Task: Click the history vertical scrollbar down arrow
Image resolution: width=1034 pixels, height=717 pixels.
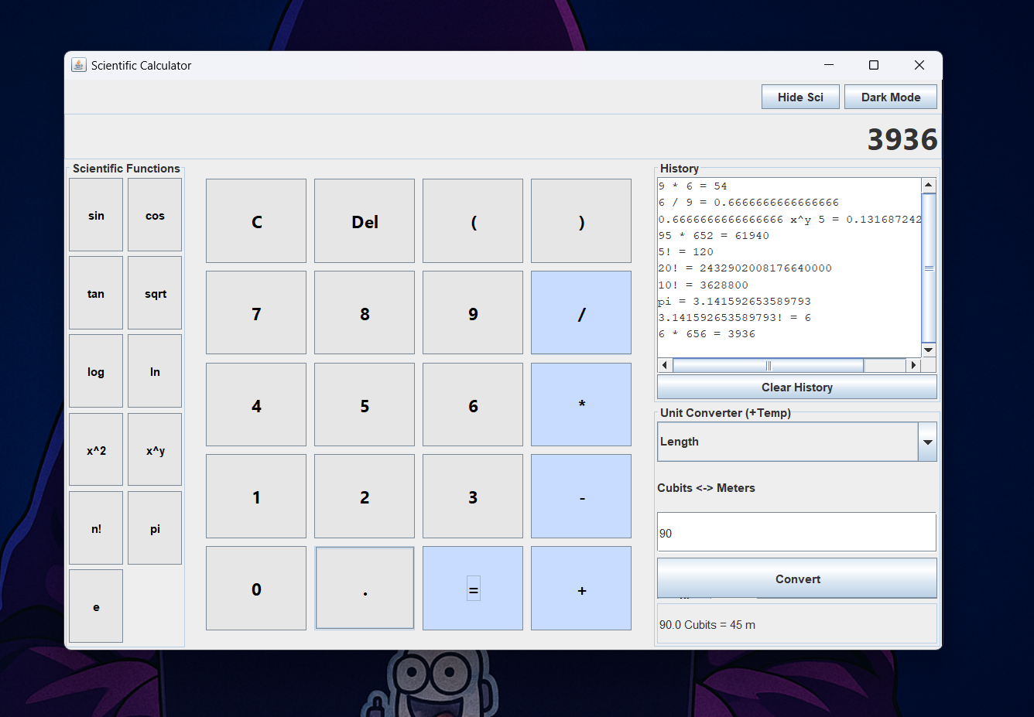Action: coord(929,350)
